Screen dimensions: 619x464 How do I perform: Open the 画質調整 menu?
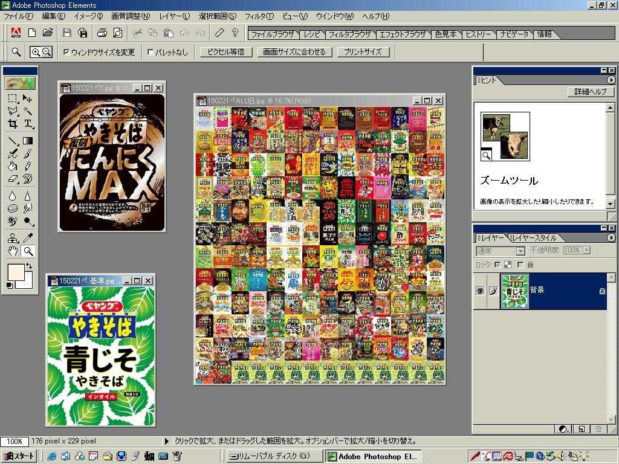(x=131, y=16)
